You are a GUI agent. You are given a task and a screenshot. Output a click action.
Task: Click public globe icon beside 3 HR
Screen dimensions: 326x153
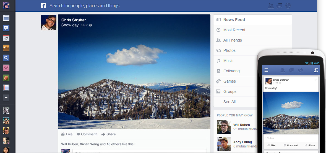pyautogui.click(x=90, y=25)
